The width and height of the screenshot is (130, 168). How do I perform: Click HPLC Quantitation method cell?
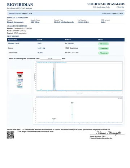(71, 48)
